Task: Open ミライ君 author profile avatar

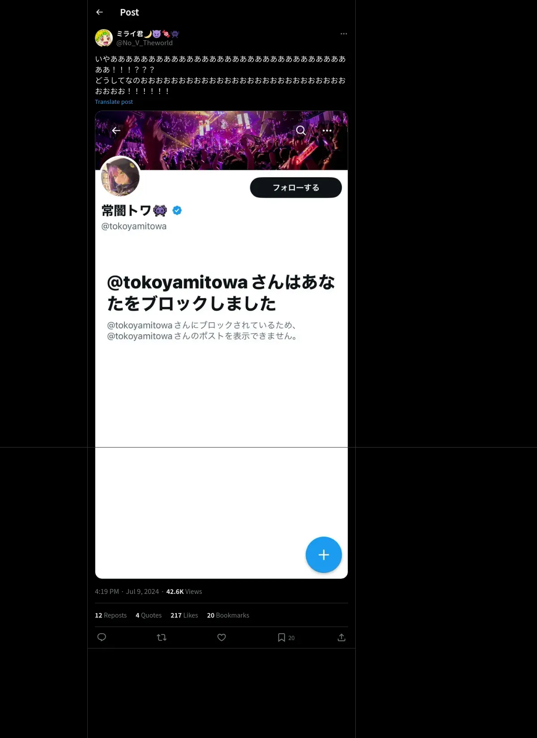Action: tap(104, 38)
